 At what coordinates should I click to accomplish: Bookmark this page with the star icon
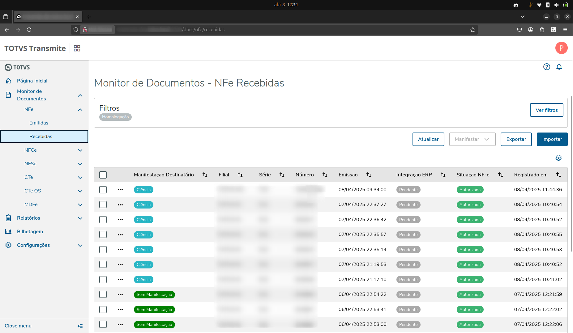click(x=473, y=30)
